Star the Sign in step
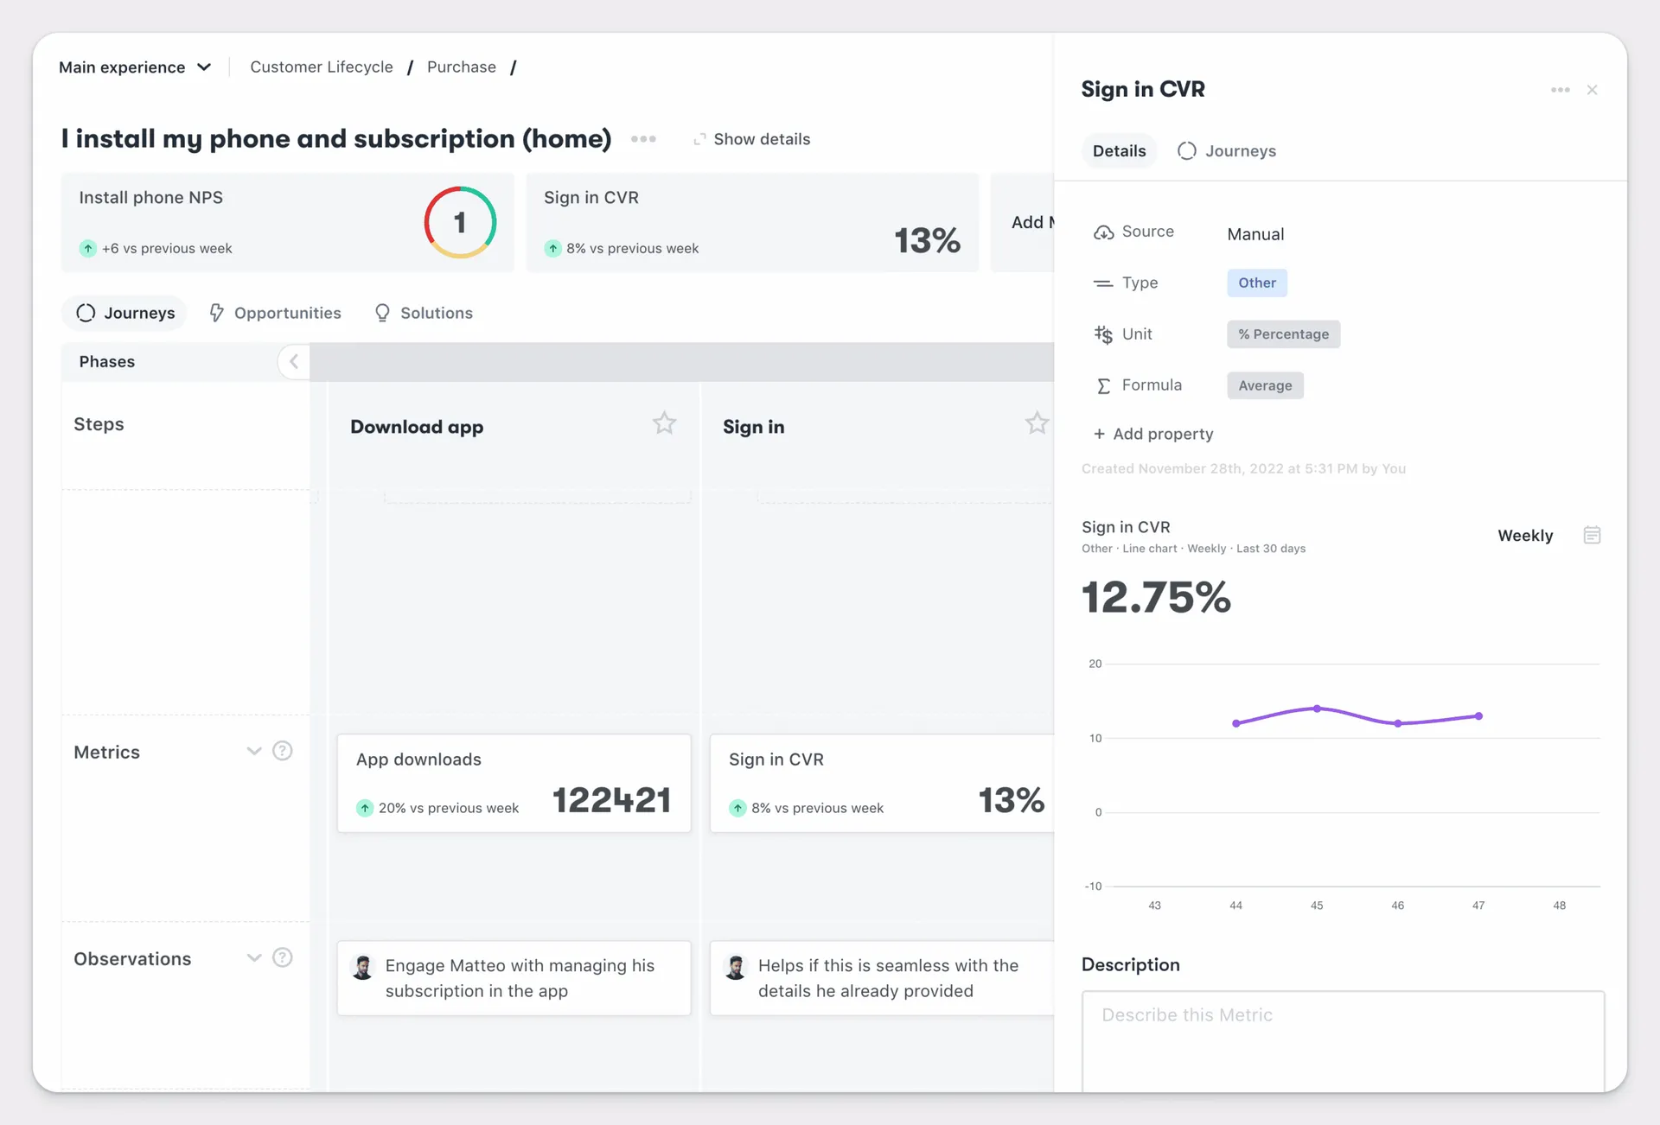1660x1125 pixels. [1037, 423]
